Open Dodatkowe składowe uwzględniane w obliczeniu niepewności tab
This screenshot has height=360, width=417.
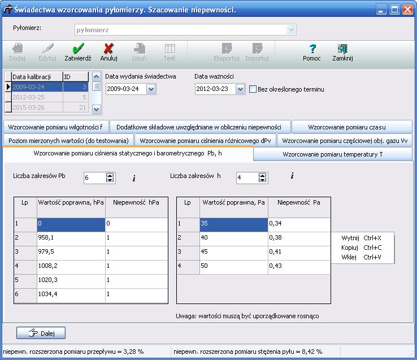[x=200, y=127]
